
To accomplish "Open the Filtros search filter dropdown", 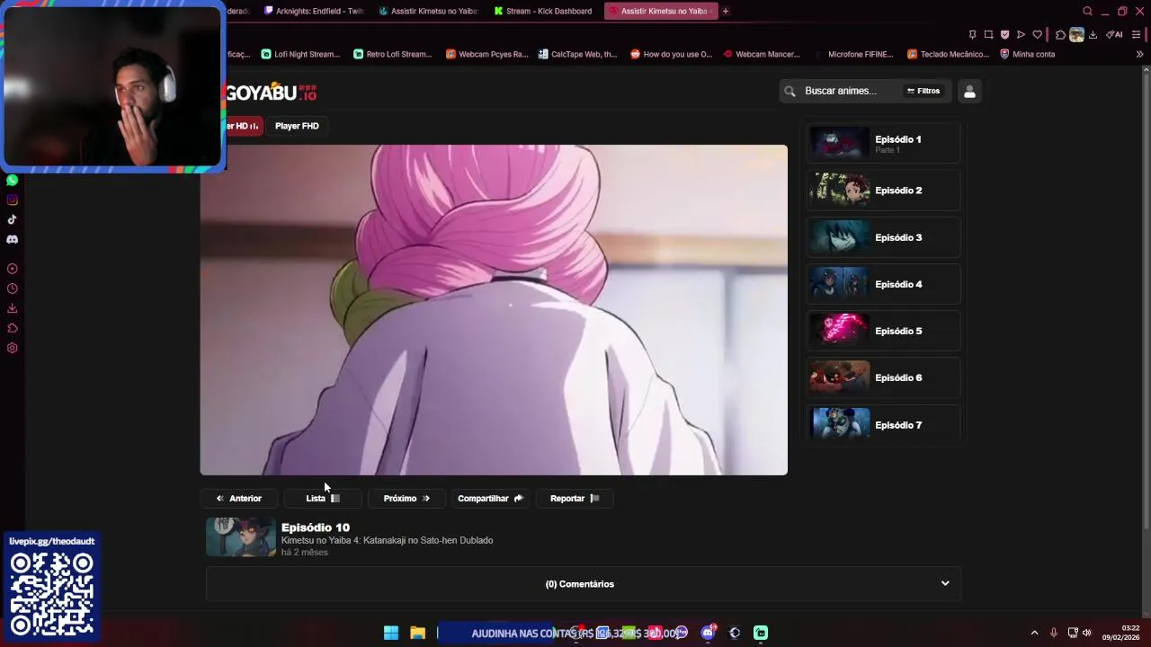I will [x=923, y=91].
